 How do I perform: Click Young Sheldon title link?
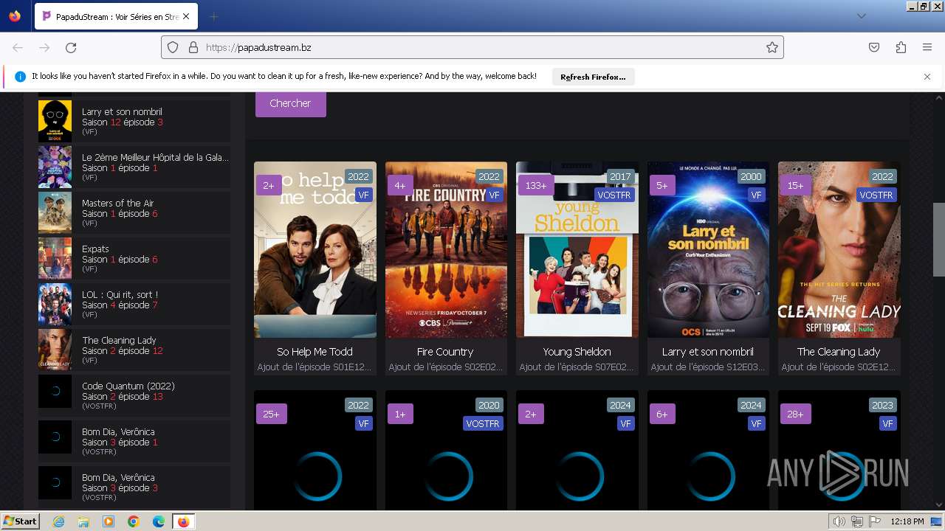pyautogui.click(x=577, y=352)
